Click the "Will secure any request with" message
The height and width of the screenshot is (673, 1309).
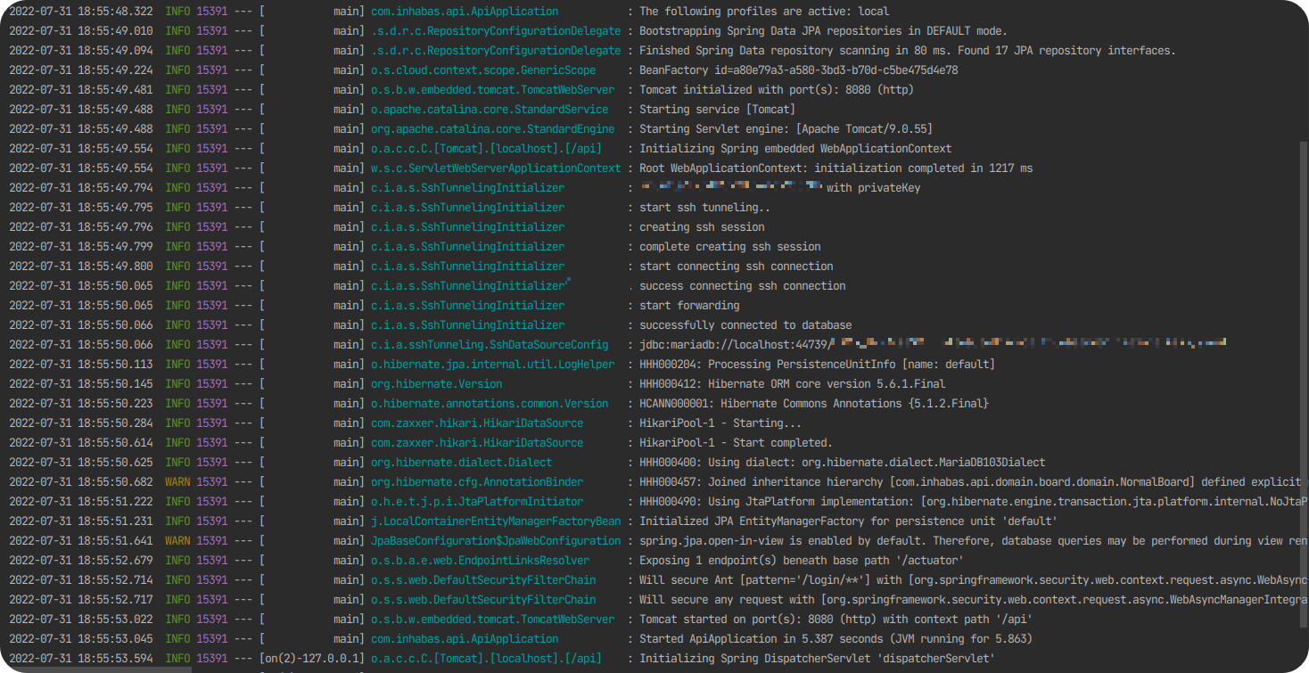pos(974,600)
